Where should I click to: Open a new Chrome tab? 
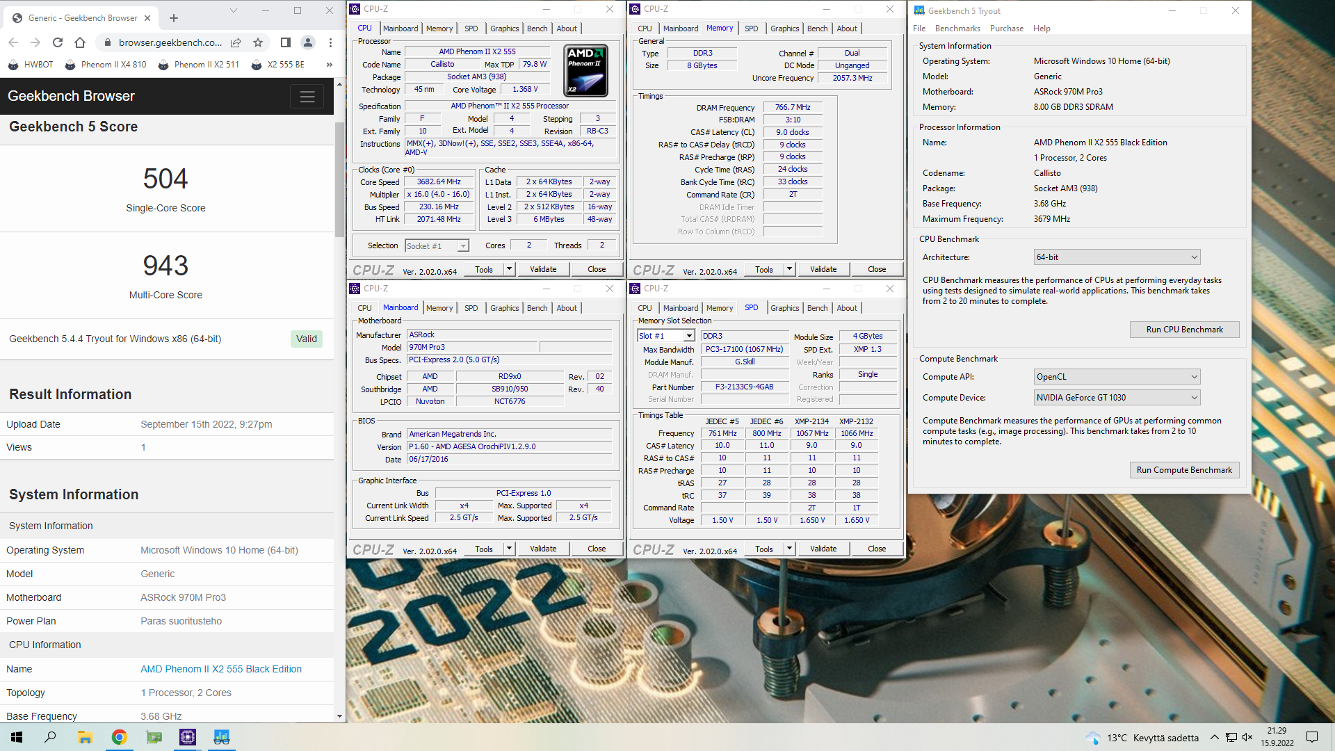(174, 18)
